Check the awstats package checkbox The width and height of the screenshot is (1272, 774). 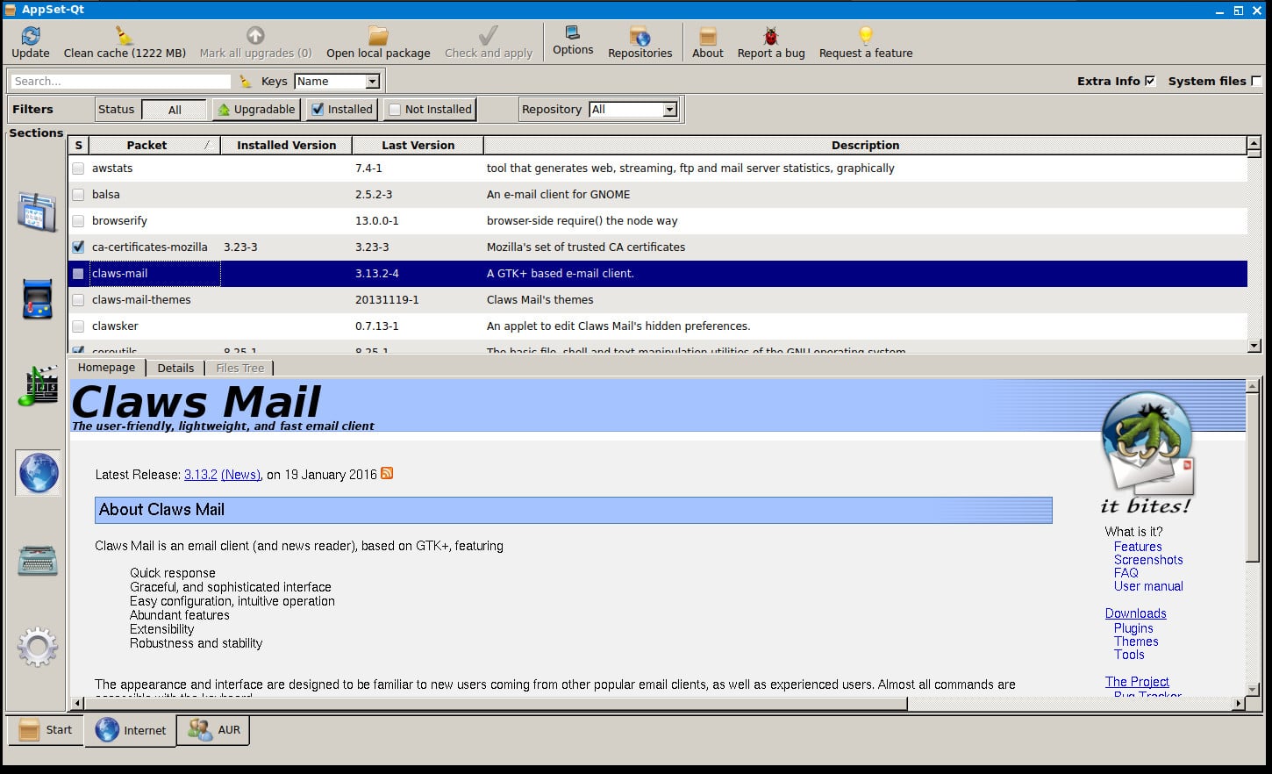pos(78,168)
